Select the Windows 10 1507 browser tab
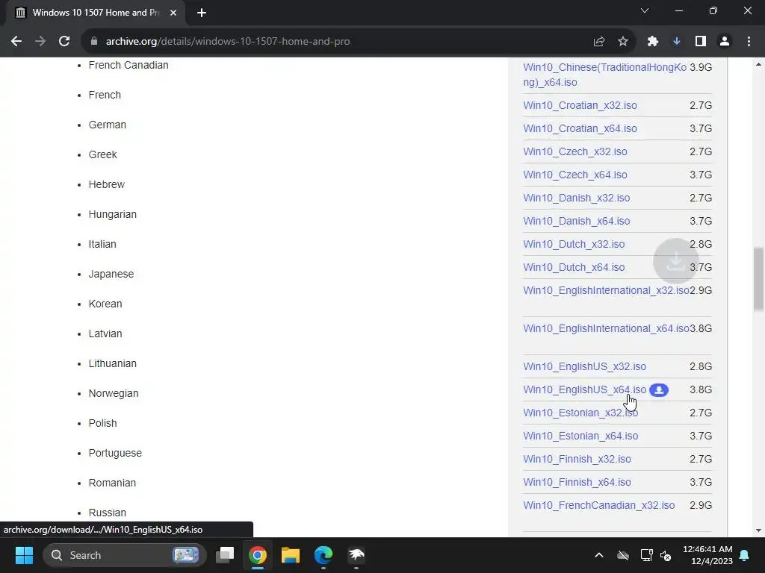This screenshot has height=573, width=765. coord(95,13)
